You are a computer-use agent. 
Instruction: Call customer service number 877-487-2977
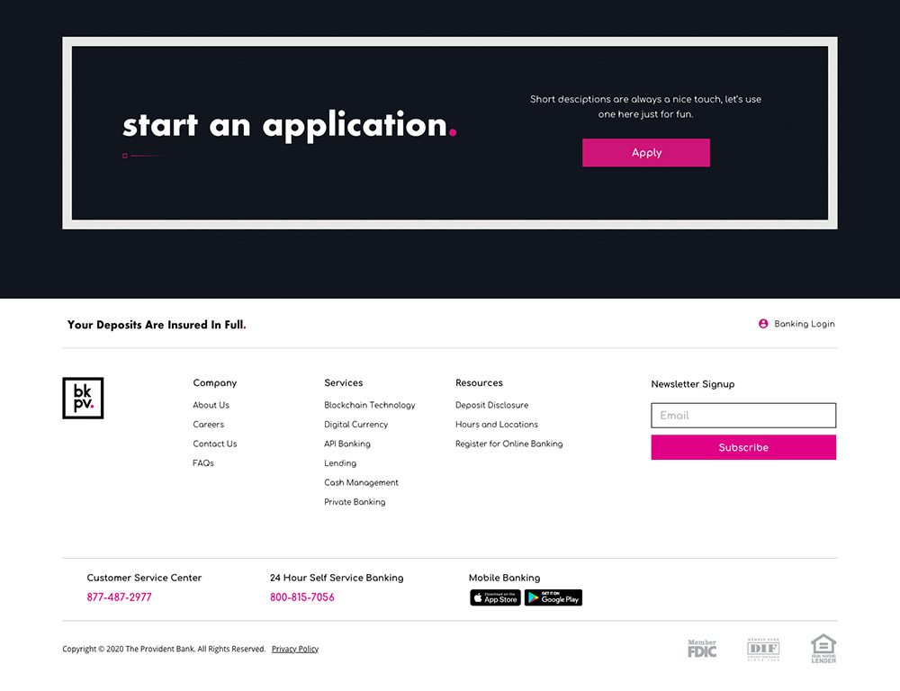119,597
